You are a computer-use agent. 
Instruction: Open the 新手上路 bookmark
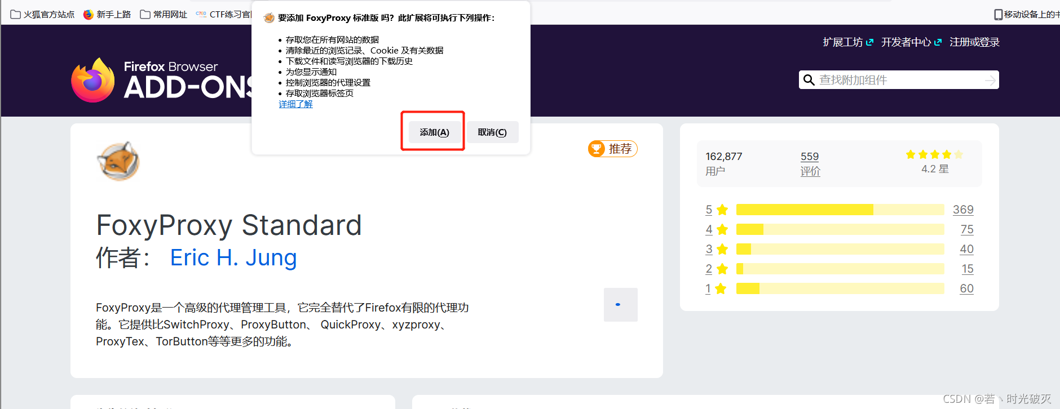[107, 14]
